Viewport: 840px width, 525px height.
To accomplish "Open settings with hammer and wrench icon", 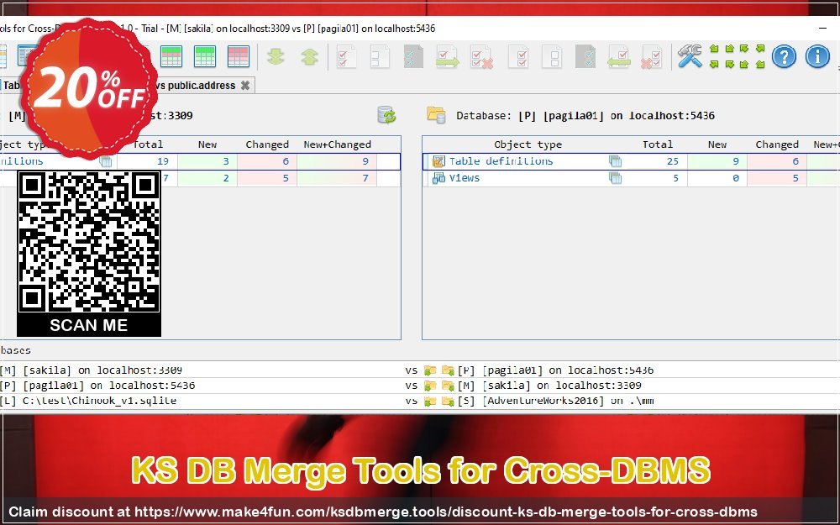I will [x=690, y=56].
